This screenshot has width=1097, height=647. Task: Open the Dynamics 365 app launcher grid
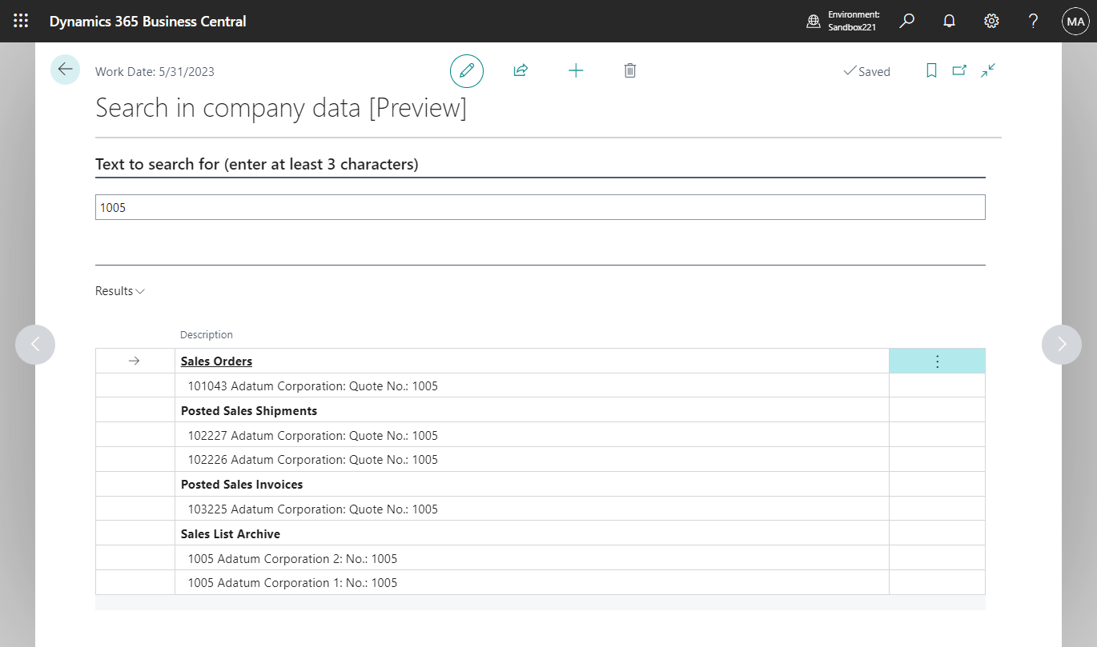tap(21, 21)
